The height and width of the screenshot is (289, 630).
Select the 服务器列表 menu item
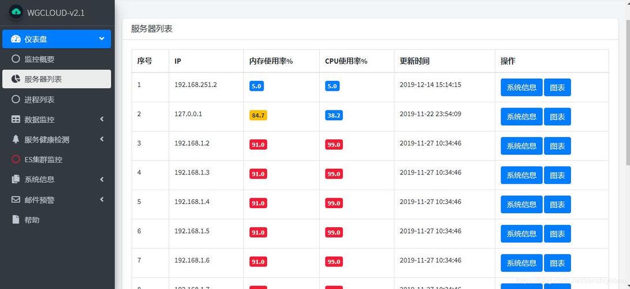pyautogui.click(x=57, y=79)
